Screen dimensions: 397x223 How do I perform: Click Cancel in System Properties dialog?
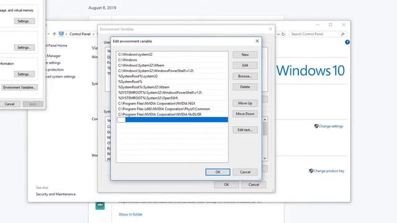tap(10, 104)
